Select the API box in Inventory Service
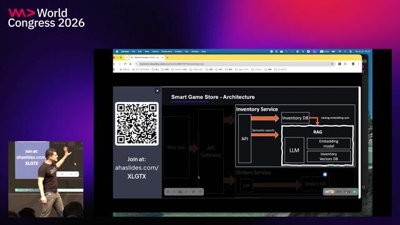This screenshot has height=225, width=400. coord(244,139)
